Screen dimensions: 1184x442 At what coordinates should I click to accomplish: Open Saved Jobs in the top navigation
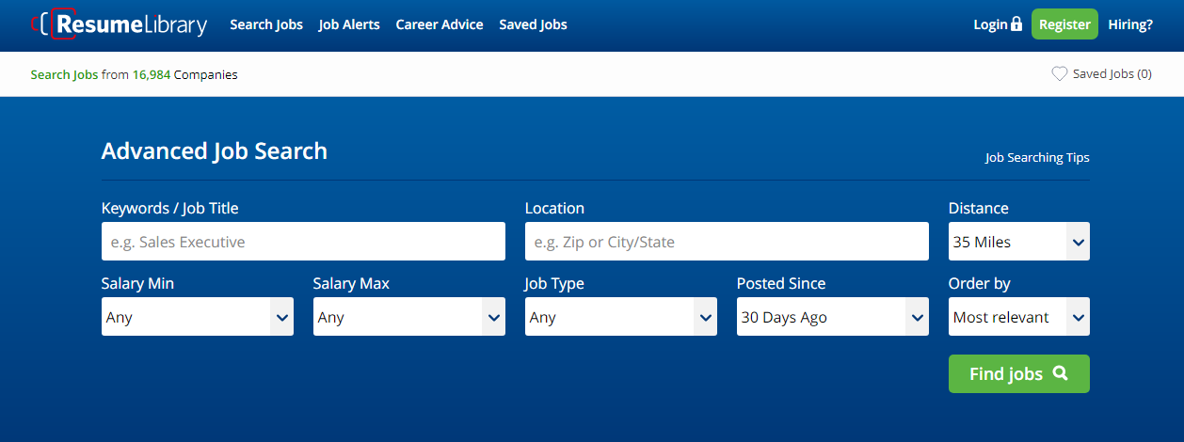point(533,24)
